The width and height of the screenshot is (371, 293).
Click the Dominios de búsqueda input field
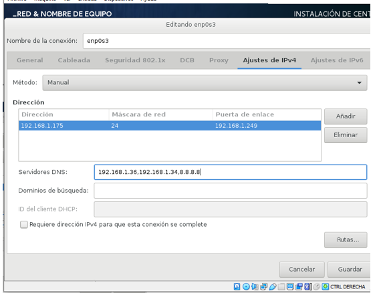(x=230, y=191)
